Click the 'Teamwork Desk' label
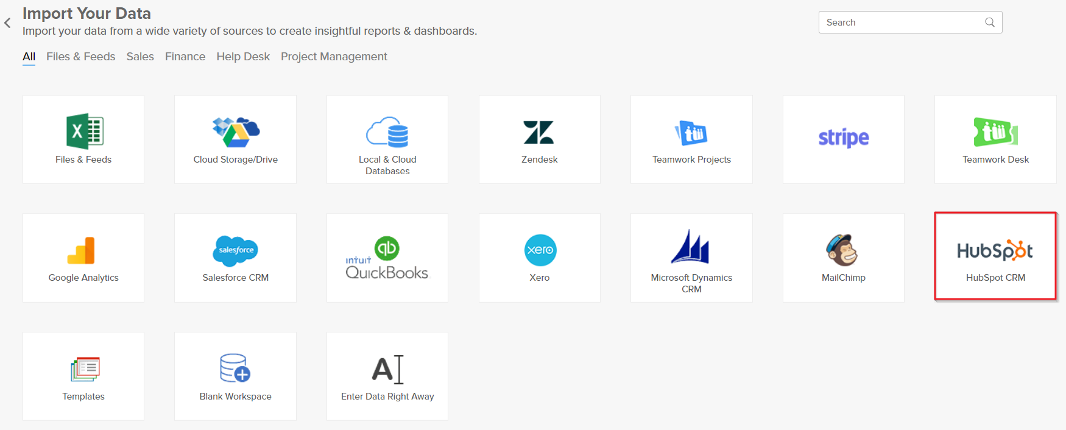 pyautogui.click(x=996, y=160)
